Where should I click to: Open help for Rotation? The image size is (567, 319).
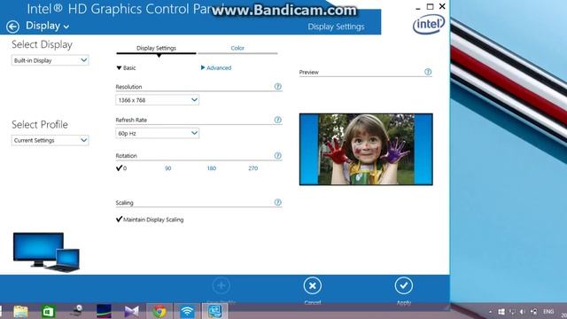pyautogui.click(x=277, y=156)
